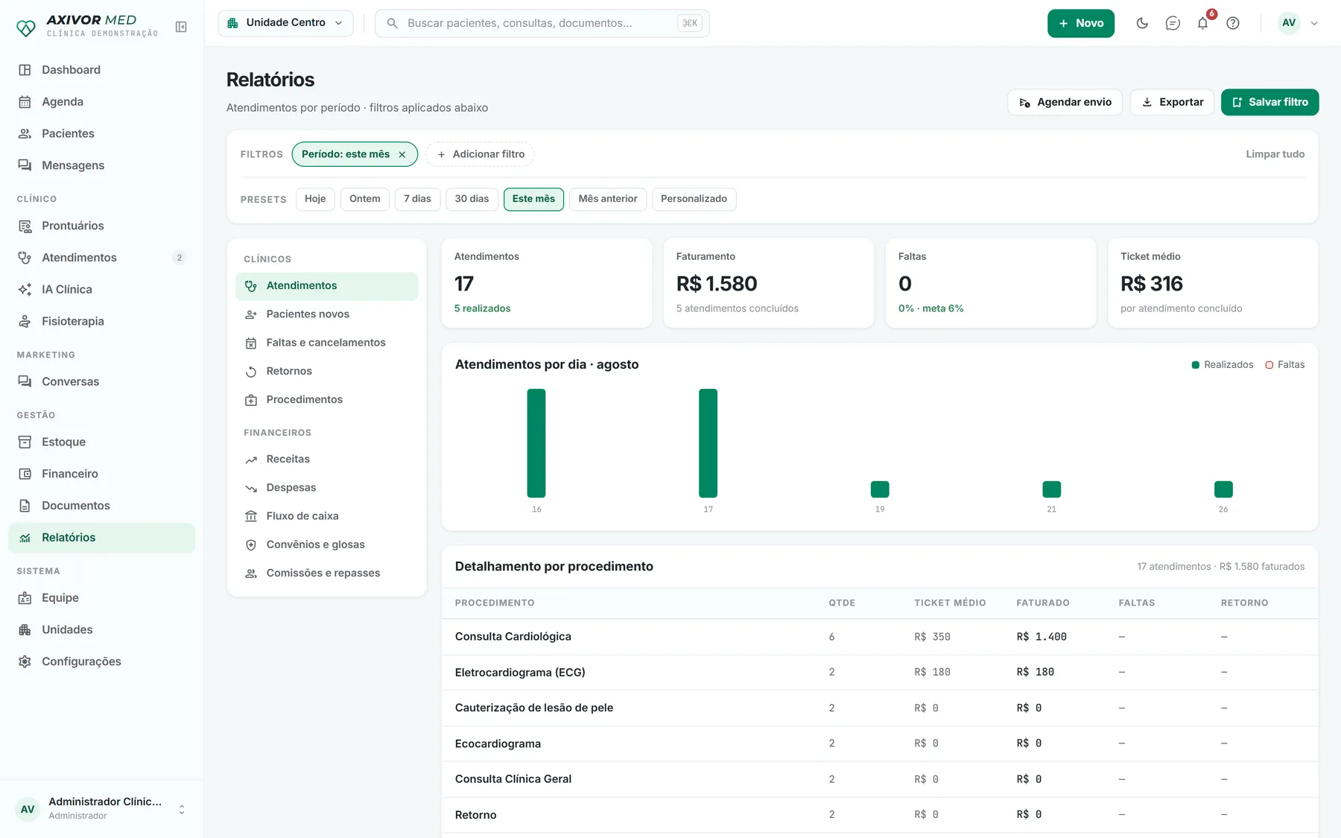Open the Adicionar filtro menu
The image size is (1341, 838).
(x=481, y=154)
